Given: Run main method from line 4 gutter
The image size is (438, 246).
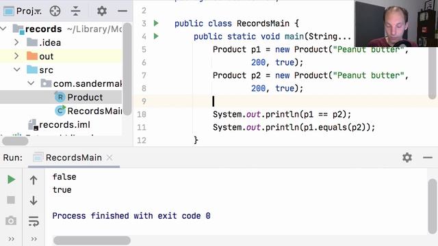Looking at the screenshot, I should (156, 36).
